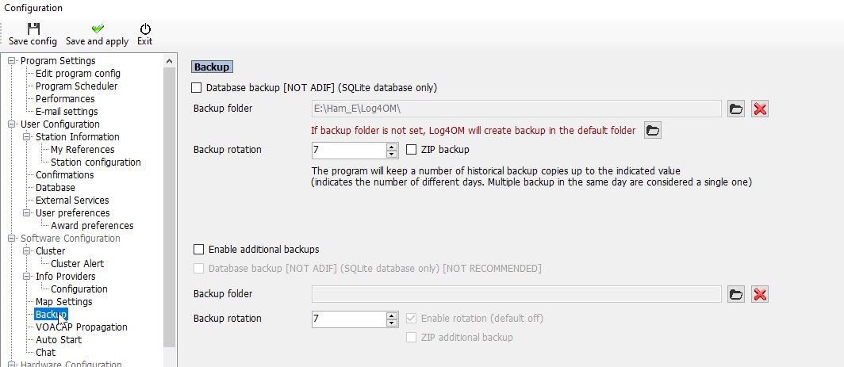Image resolution: width=844 pixels, height=367 pixels.
Task: Browse for the primary backup folder
Action: click(736, 109)
